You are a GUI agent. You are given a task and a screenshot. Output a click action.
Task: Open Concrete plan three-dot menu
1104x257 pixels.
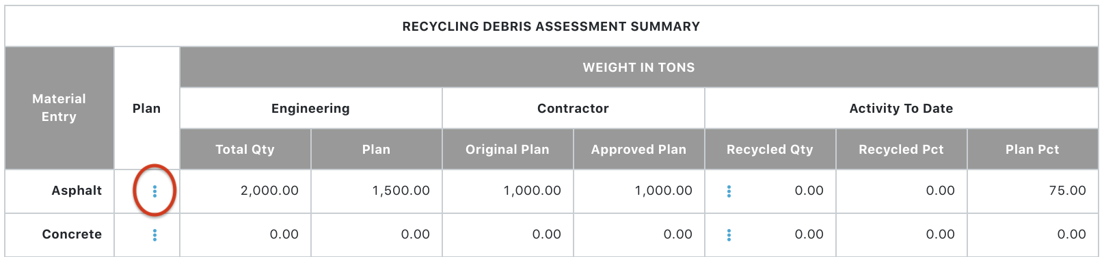(154, 235)
